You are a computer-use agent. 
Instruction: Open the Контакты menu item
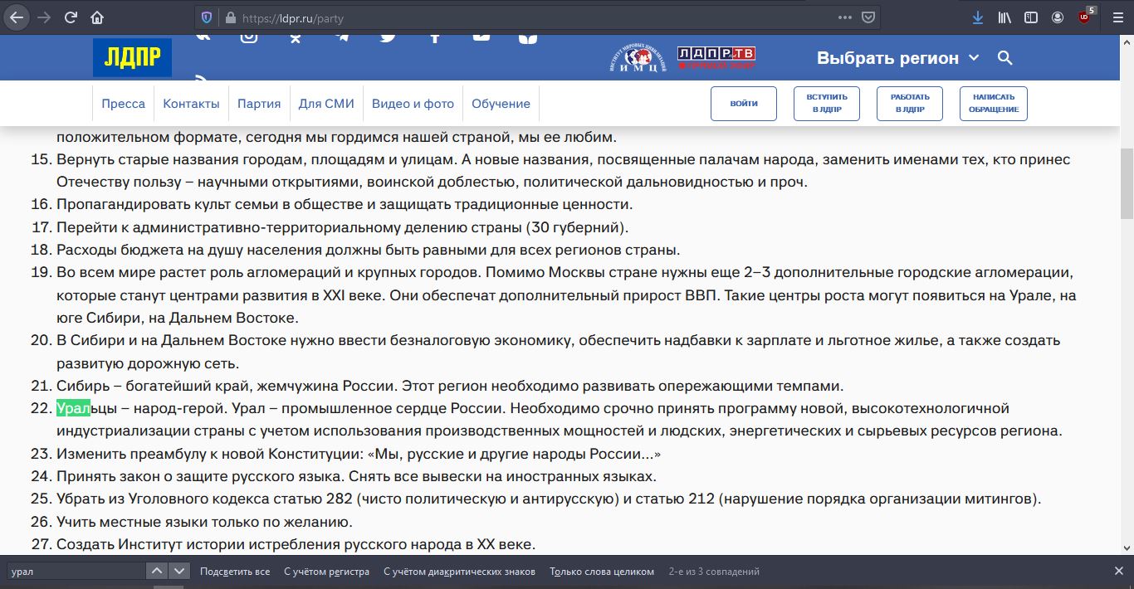[191, 104]
